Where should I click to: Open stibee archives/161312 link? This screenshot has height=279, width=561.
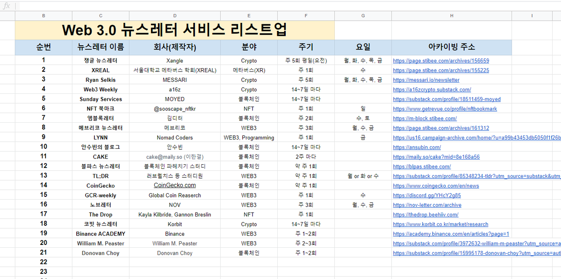[x=441, y=128]
